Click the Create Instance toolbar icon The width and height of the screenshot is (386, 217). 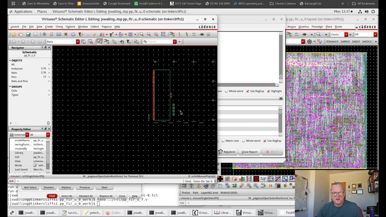172,34
